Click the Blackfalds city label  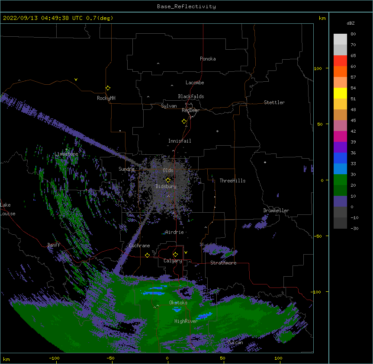191,96
